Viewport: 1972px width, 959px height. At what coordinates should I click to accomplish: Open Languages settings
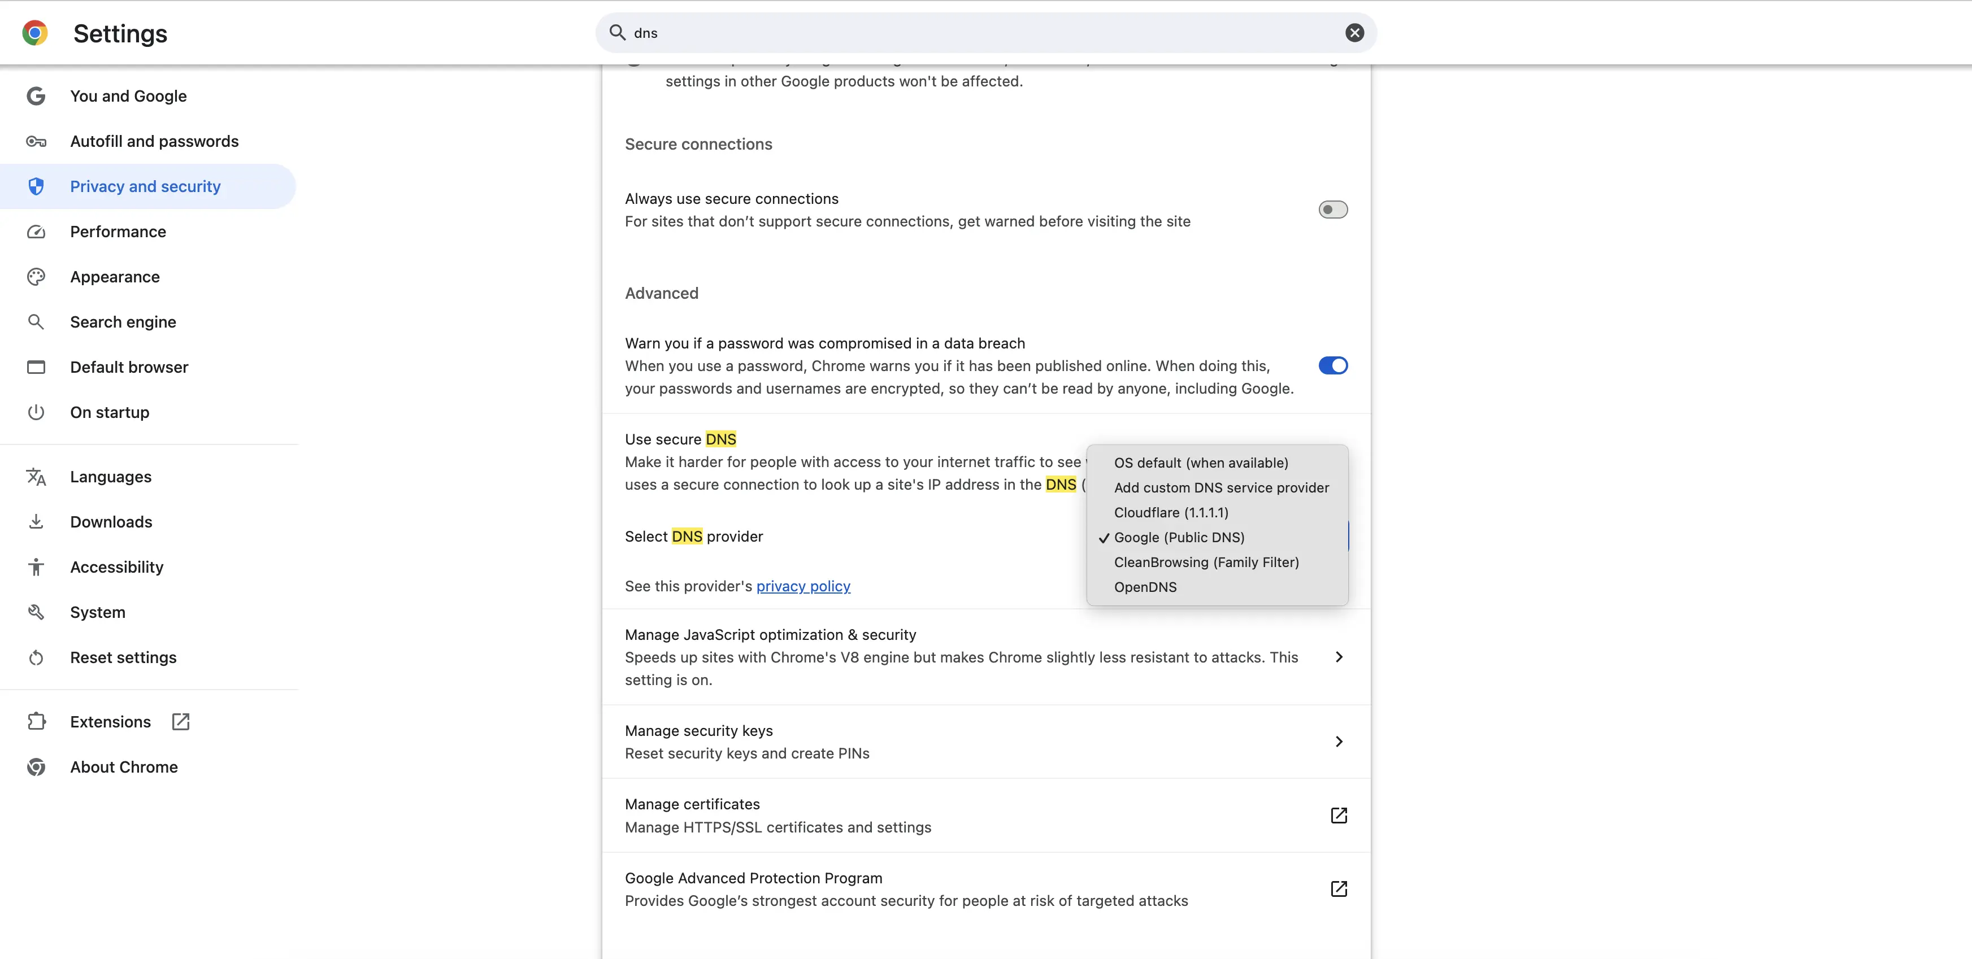147,477
